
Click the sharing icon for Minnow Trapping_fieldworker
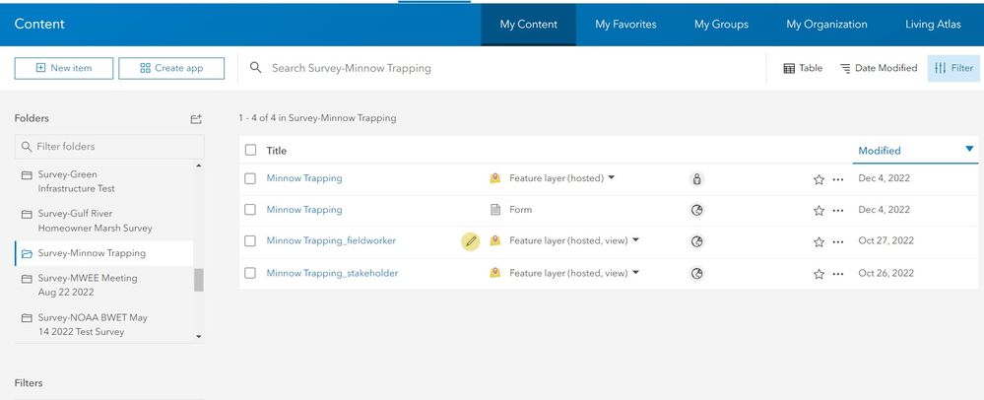(696, 240)
